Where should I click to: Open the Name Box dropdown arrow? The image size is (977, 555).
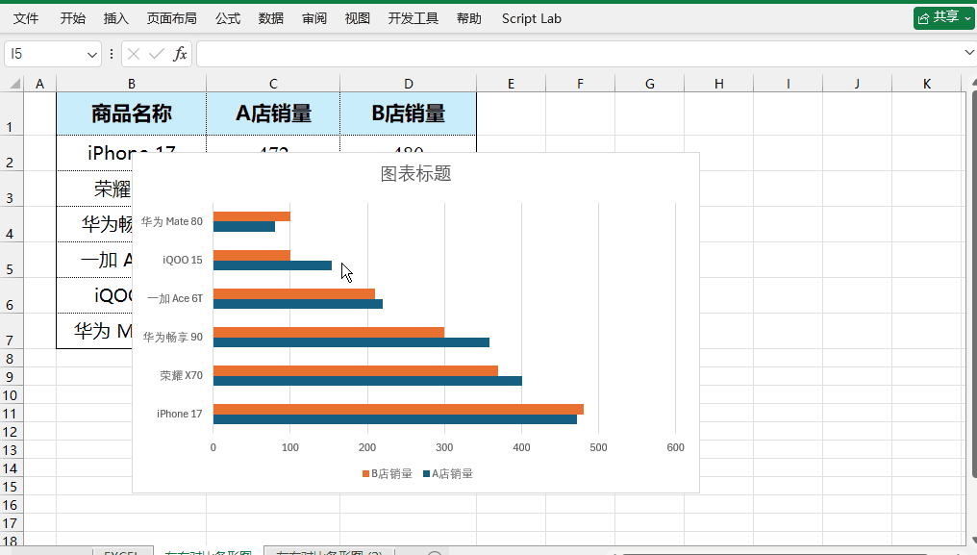pos(92,55)
